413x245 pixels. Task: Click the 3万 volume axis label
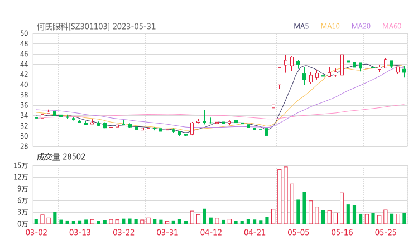point(23,212)
